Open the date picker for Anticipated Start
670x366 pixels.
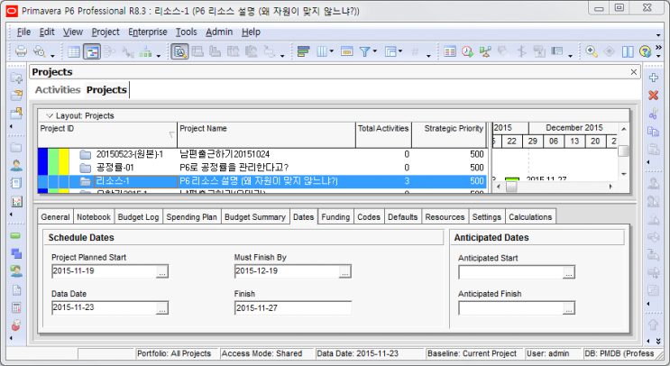(x=569, y=272)
